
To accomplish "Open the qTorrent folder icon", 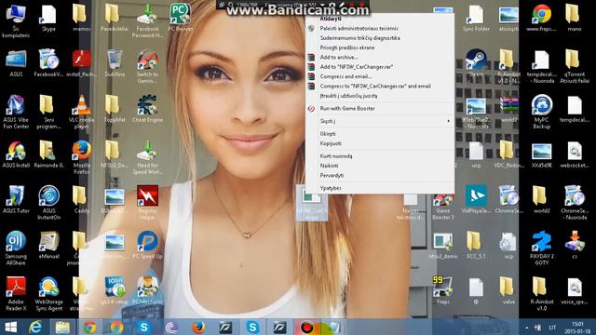I will (575, 66).
